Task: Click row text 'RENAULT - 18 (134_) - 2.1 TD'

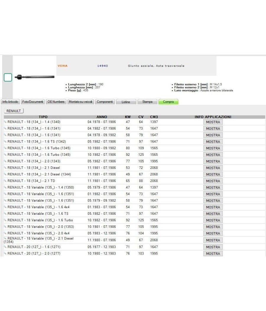Action: coord(31,181)
